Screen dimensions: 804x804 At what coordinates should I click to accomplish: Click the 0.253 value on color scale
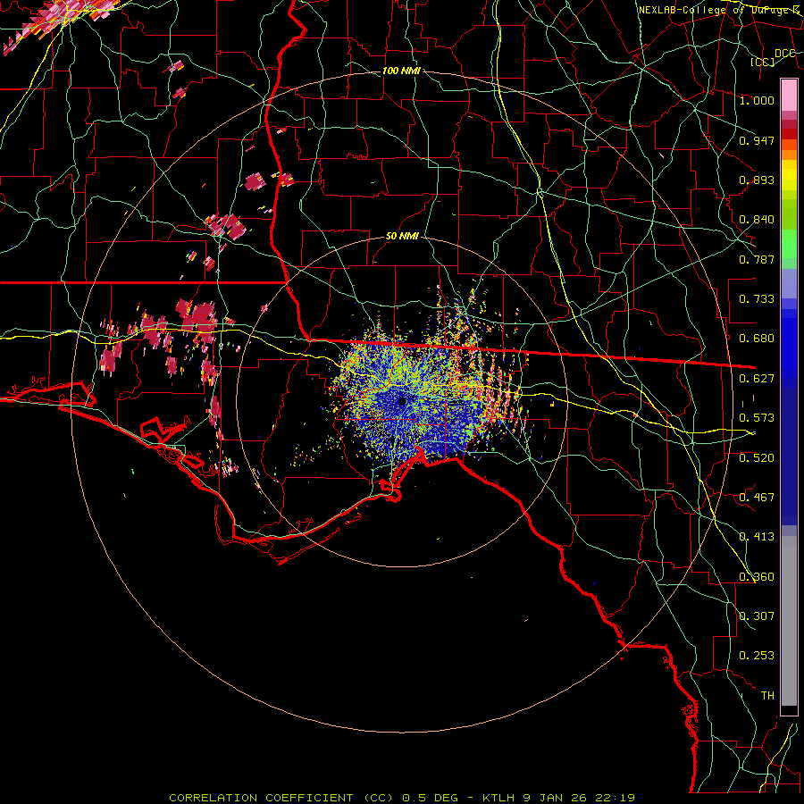(757, 656)
